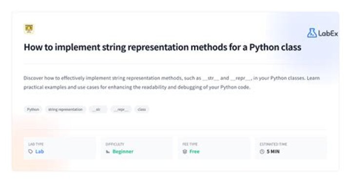Click the 5 MIN estimated time value
The image size is (351, 183).
click(x=273, y=151)
